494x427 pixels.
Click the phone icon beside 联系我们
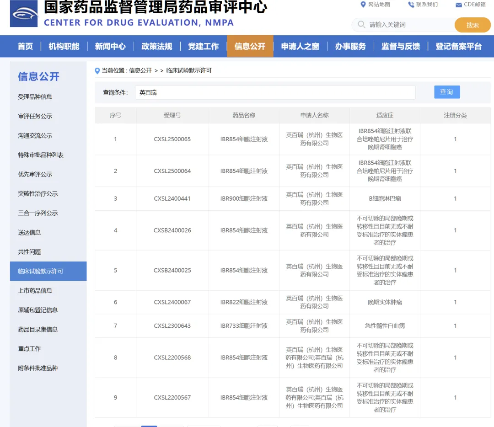click(411, 5)
